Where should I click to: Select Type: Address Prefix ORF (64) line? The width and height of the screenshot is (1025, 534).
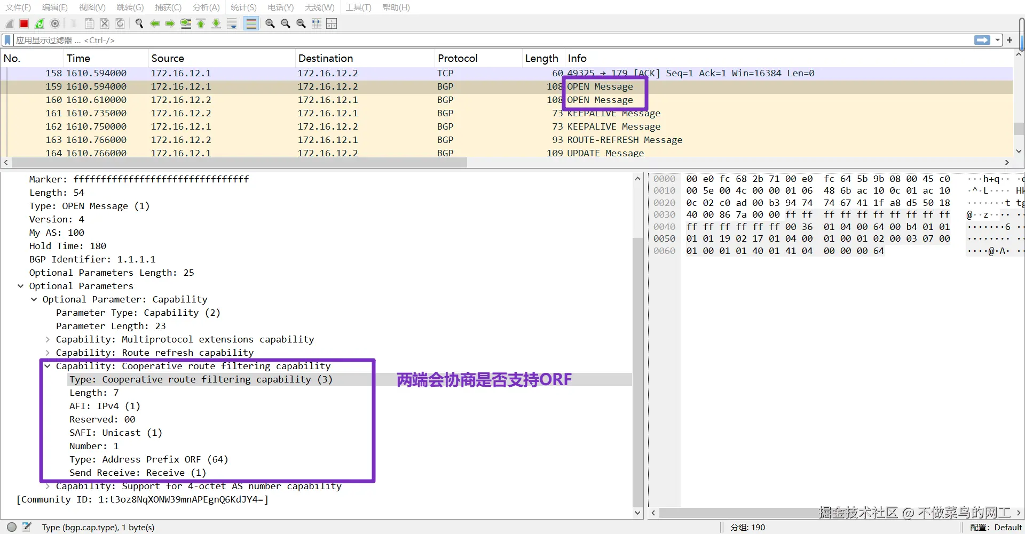[x=148, y=459]
